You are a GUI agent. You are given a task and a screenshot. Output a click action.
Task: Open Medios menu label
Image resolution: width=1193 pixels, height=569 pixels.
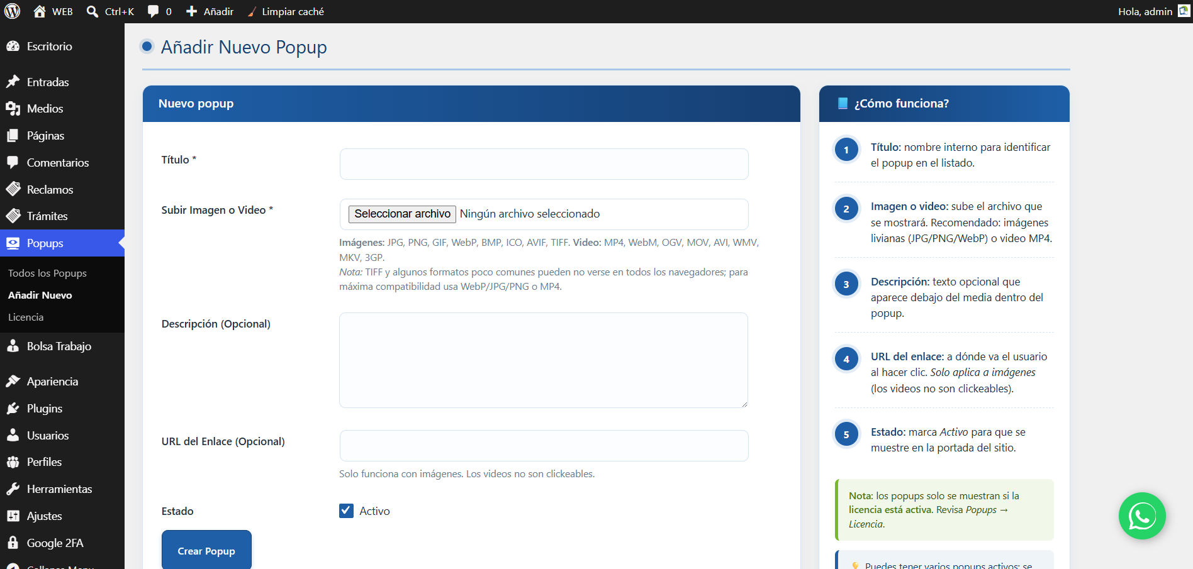pos(45,109)
